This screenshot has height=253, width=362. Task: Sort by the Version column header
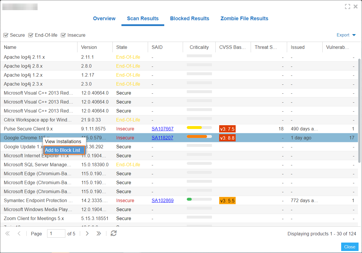(95, 47)
